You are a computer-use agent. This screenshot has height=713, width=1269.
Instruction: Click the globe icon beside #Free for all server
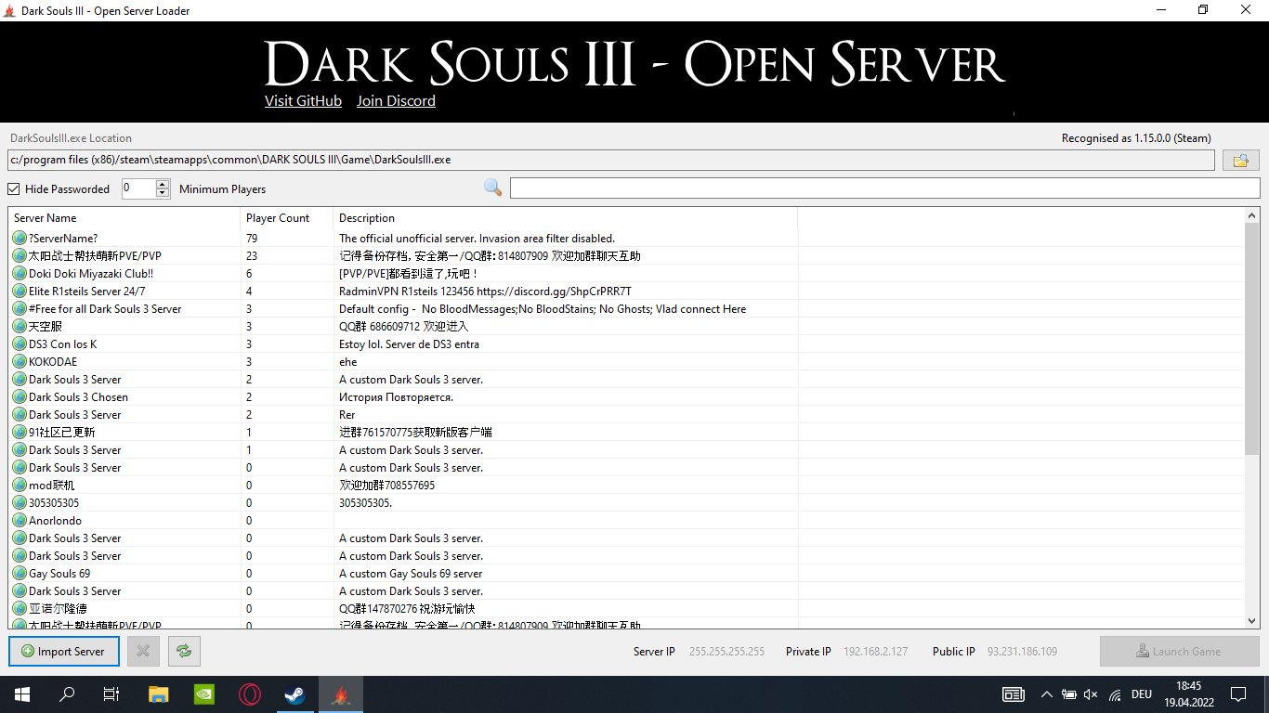(20, 309)
